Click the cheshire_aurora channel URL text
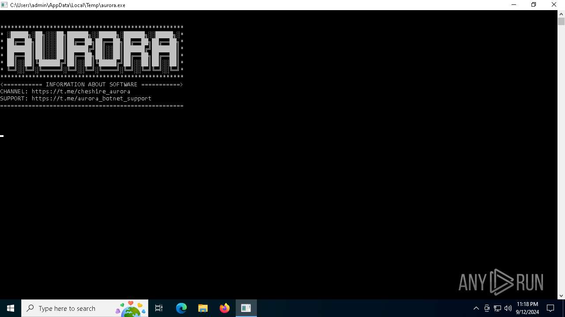The height and width of the screenshot is (317, 565). click(x=81, y=92)
